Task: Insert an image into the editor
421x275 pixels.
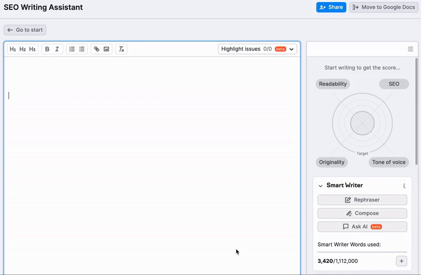Action: click(x=107, y=49)
